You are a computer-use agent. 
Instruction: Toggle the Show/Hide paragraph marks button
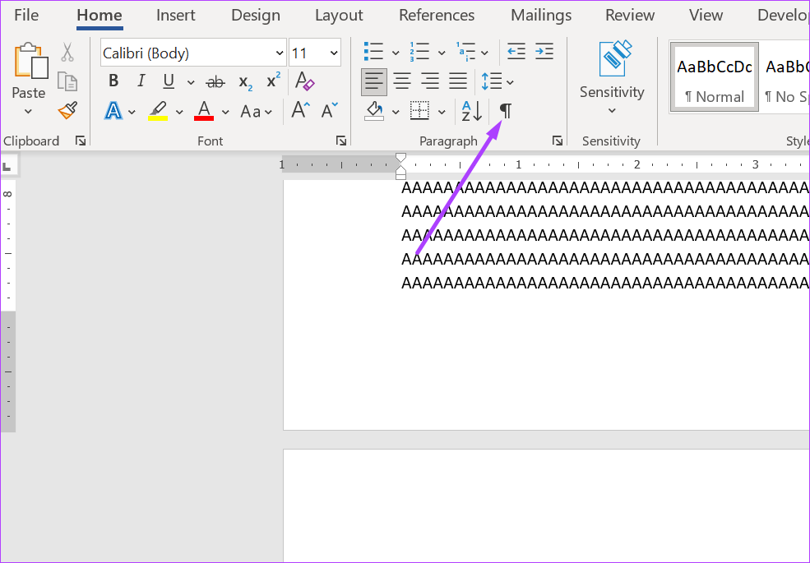point(506,110)
